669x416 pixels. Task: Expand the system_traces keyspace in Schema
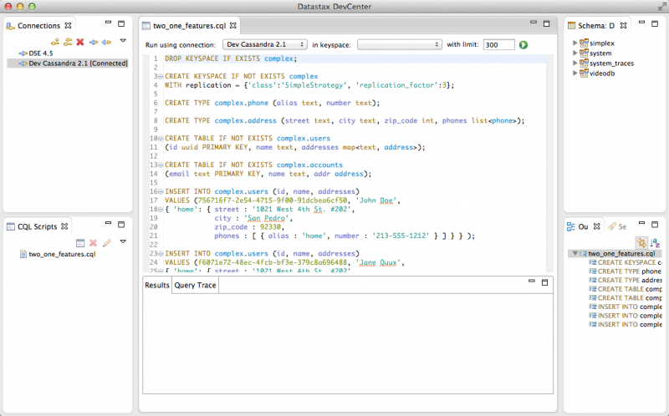pos(575,63)
